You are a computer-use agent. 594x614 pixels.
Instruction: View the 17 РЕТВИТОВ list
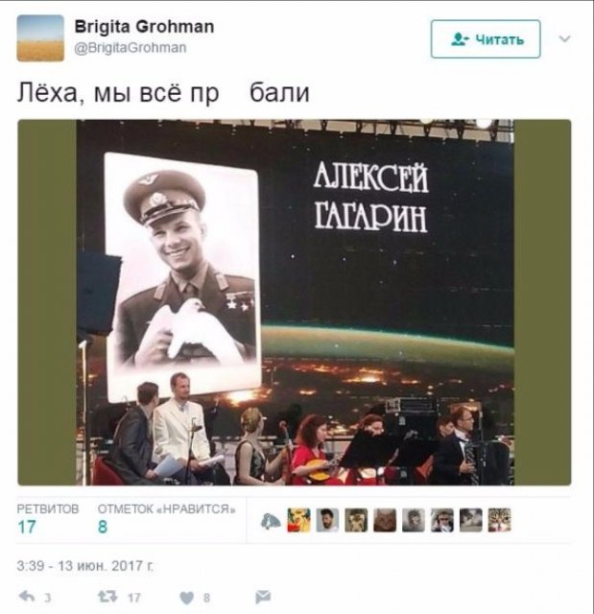(x=48, y=518)
